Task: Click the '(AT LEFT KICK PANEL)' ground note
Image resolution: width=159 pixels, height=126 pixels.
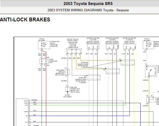Action: click(68, 96)
